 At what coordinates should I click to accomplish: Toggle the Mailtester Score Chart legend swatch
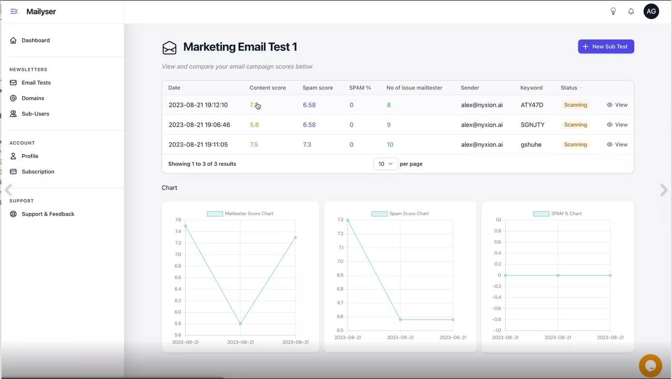tap(215, 214)
